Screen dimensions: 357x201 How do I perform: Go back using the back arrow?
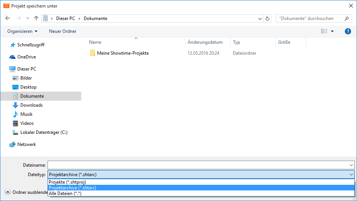[8, 18]
